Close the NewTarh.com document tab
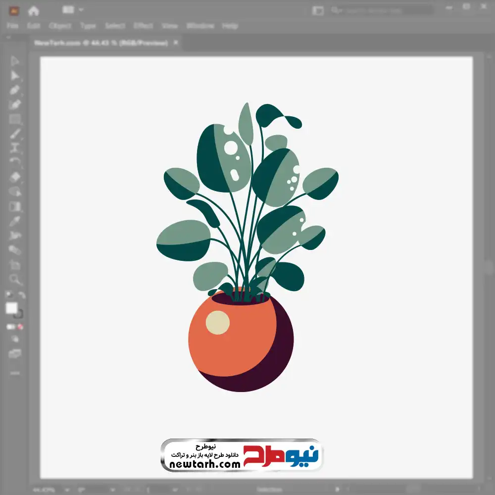 coord(175,43)
